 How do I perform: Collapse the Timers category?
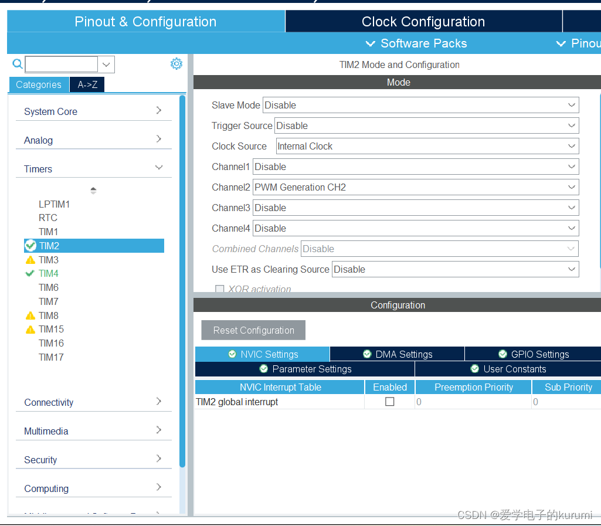[93, 169]
